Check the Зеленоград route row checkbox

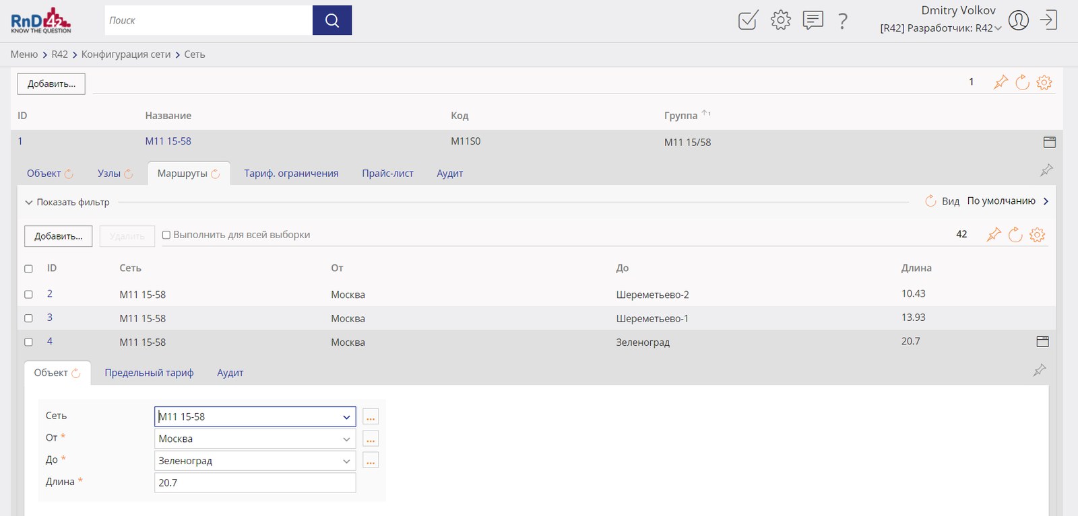click(x=28, y=342)
